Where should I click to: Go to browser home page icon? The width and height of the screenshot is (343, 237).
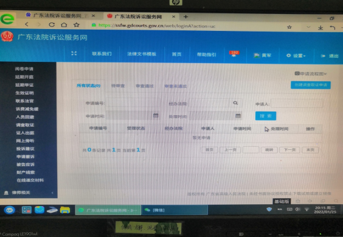tap(64, 25)
